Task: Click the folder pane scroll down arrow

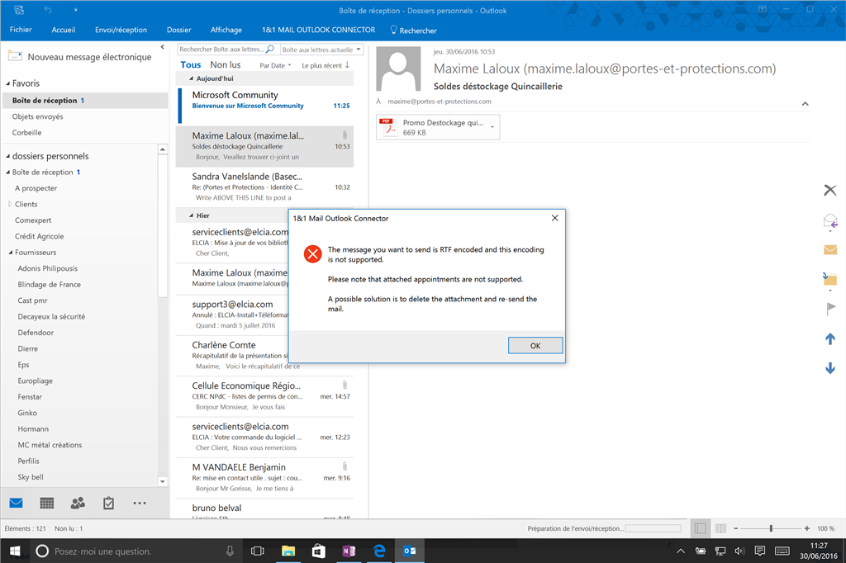Action: pos(163,481)
